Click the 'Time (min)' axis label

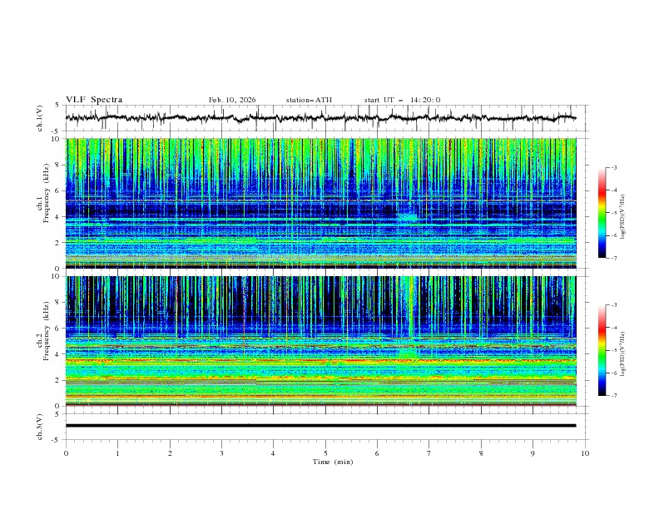click(333, 462)
